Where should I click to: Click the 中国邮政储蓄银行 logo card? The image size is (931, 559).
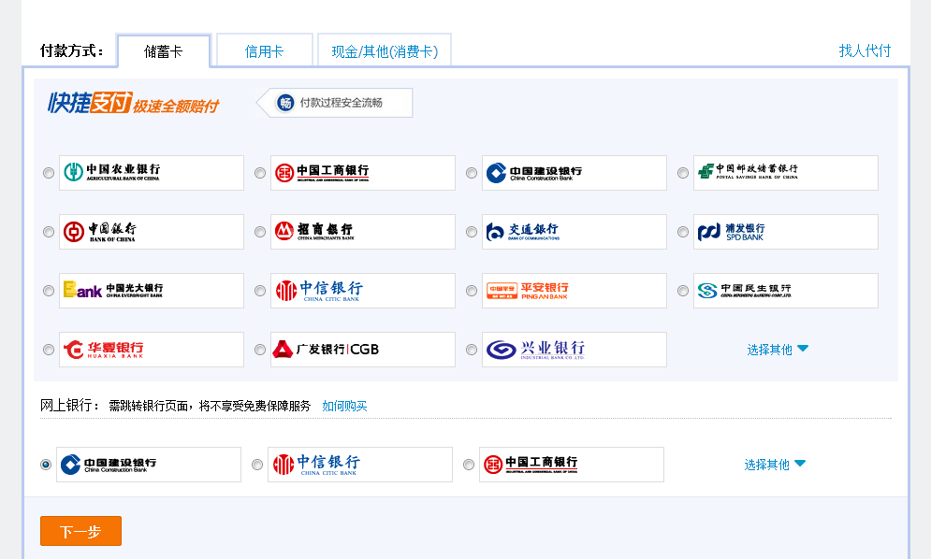tap(786, 173)
